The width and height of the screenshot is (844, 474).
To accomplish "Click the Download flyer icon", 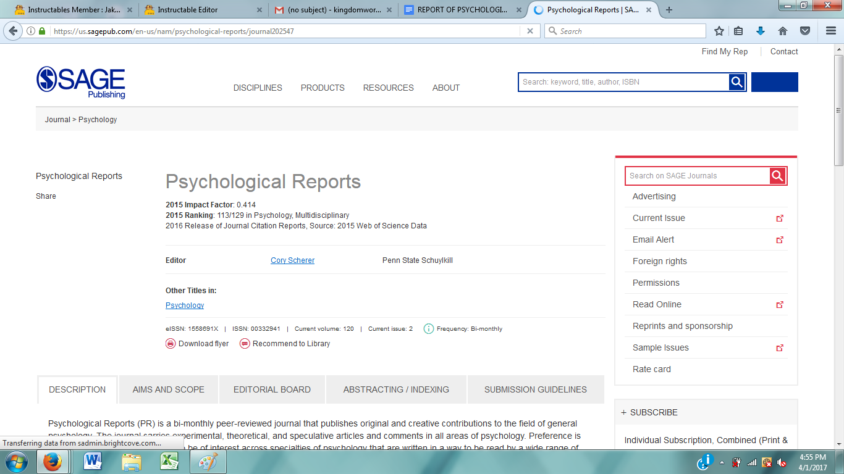I will coord(171,343).
